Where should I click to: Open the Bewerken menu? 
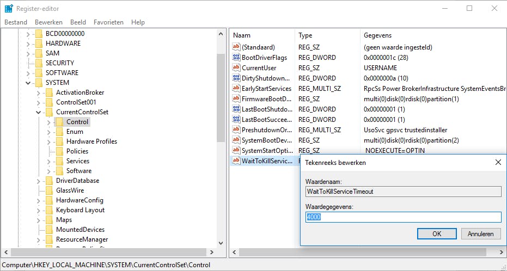click(x=48, y=22)
